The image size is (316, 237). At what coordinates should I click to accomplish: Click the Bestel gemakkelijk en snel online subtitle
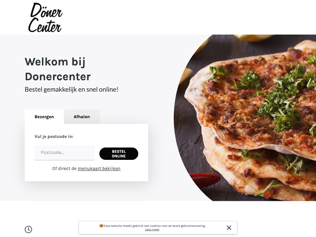click(x=72, y=89)
